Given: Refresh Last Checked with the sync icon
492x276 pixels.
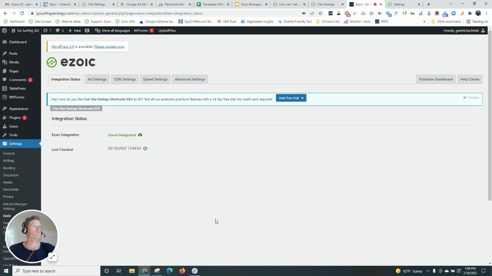Looking at the screenshot, I should click(x=145, y=148).
